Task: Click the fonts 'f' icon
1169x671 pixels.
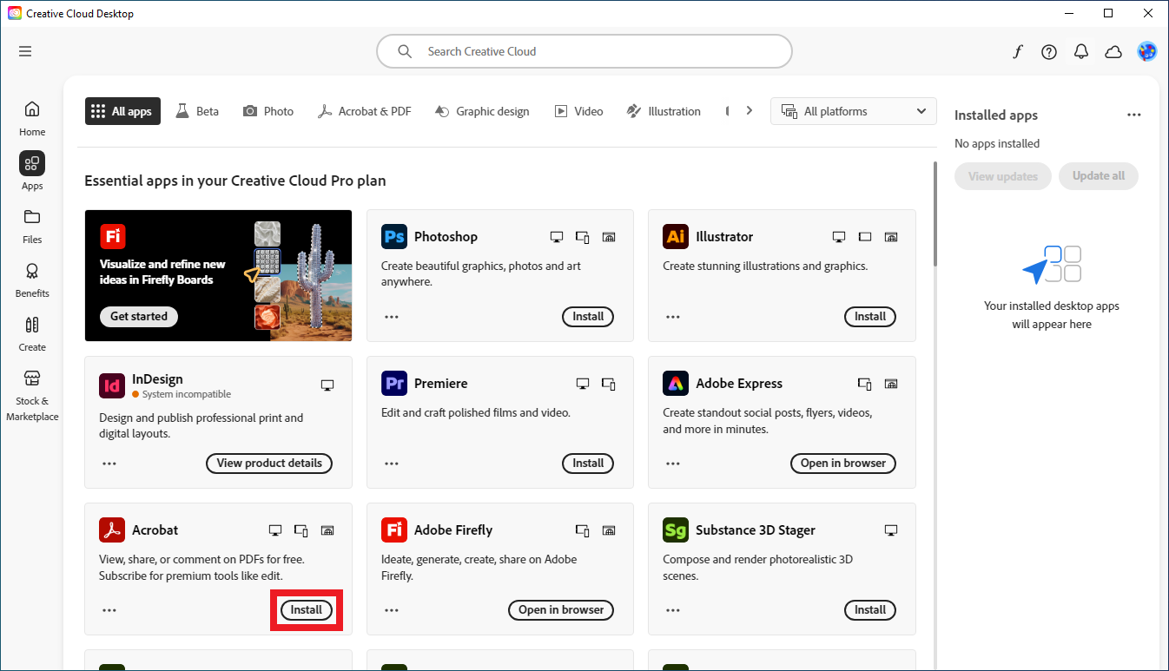Action: coord(1017,52)
